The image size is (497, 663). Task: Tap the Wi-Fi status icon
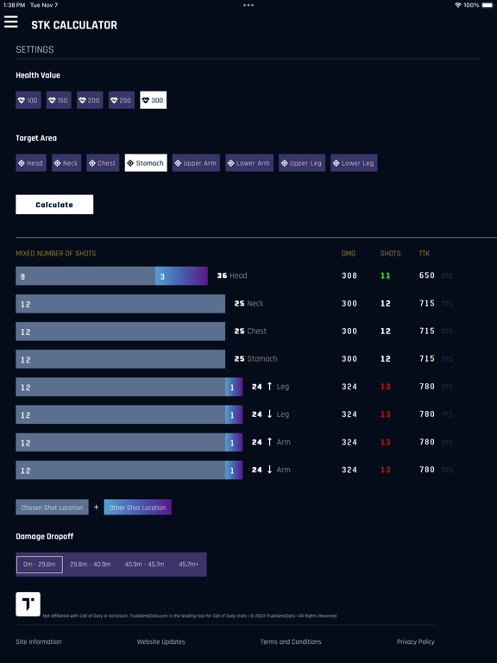(457, 5)
